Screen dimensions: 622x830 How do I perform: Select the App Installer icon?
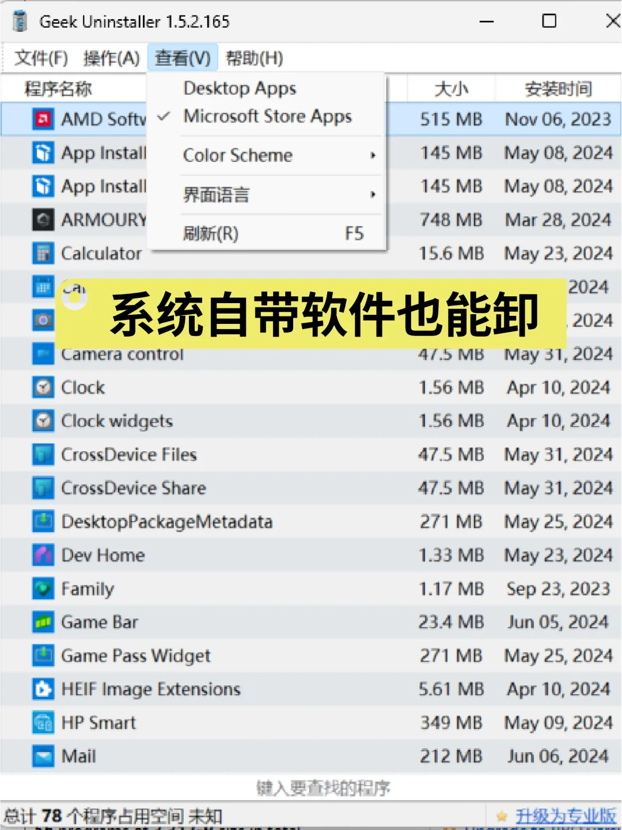pos(43,153)
